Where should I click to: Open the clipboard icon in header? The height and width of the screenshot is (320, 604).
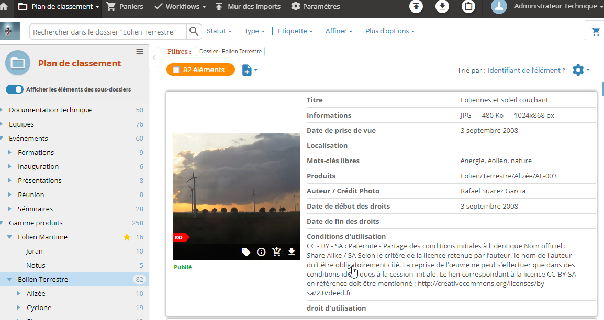coord(468,7)
